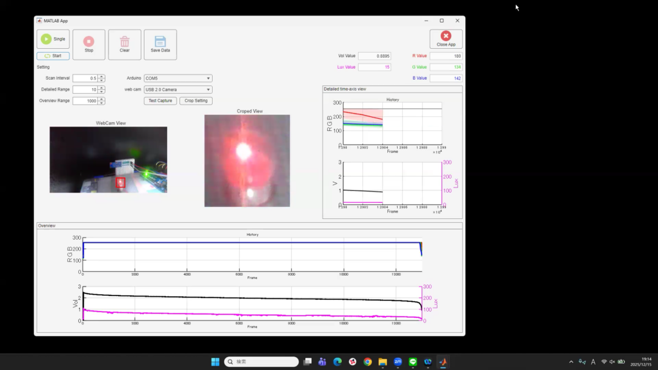This screenshot has width=658, height=370.
Task: Select the R Value field
Action: tap(446, 56)
